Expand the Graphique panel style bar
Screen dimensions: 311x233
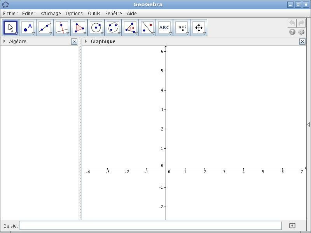coord(86,41)
